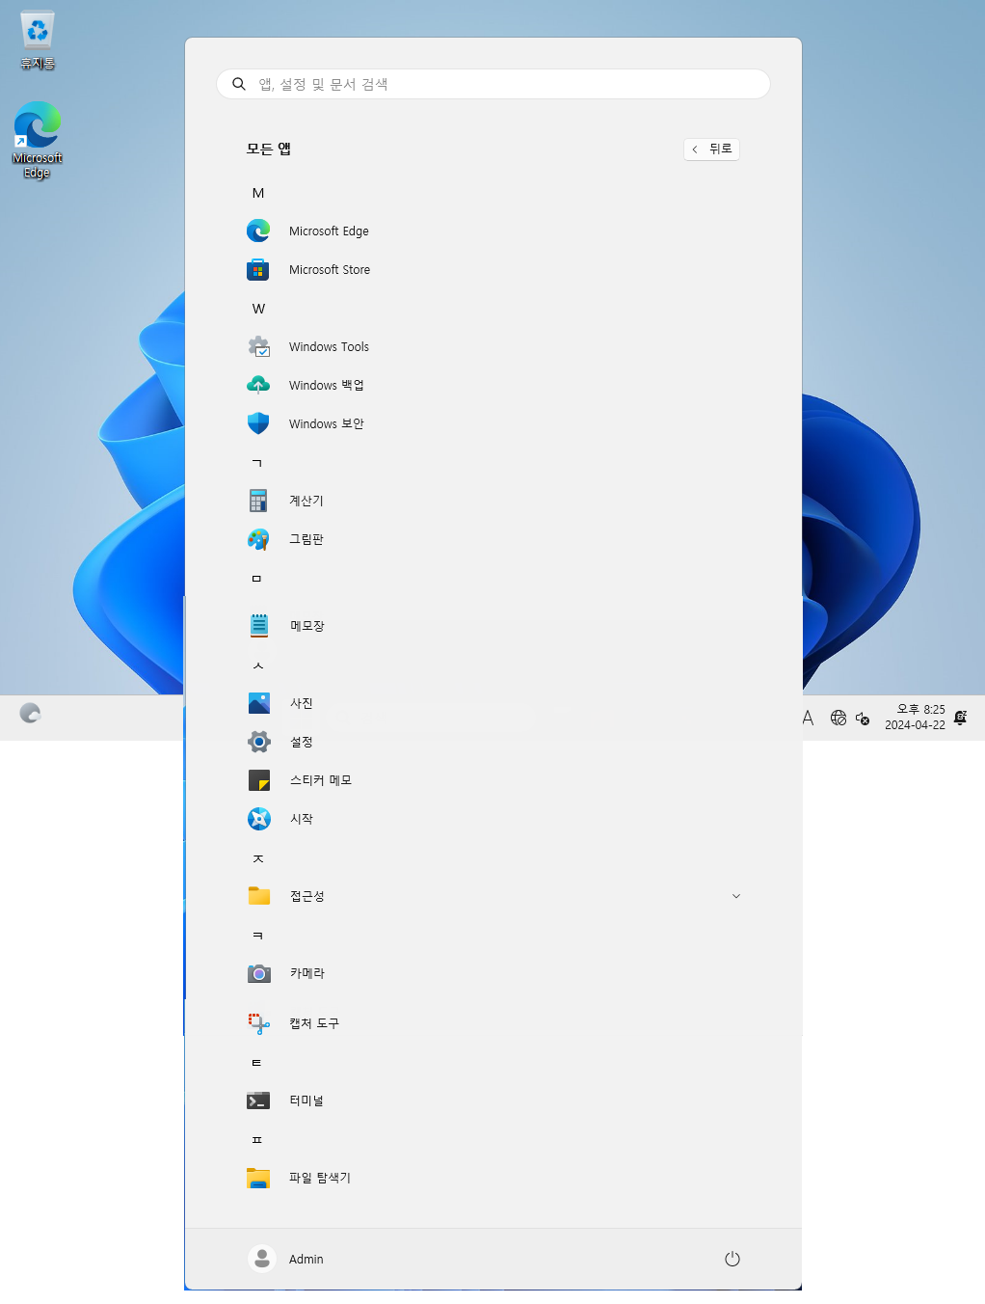Click the search magnifier icon
This screenshot has width=985, height=1304.
239,84
